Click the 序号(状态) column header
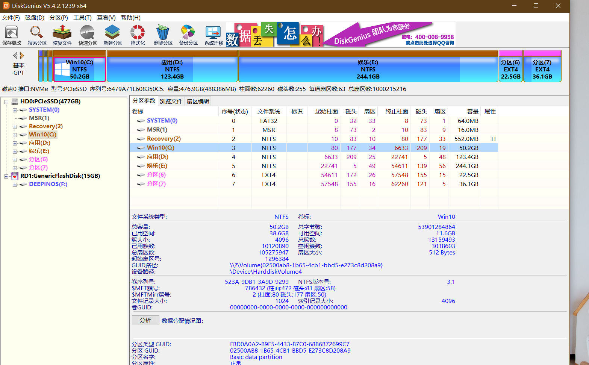This screenshot has width=589, height=365. 235,111
